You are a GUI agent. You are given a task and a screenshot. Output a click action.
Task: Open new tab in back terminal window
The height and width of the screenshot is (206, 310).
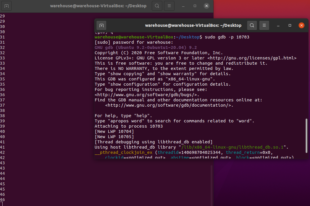point(6,6)
